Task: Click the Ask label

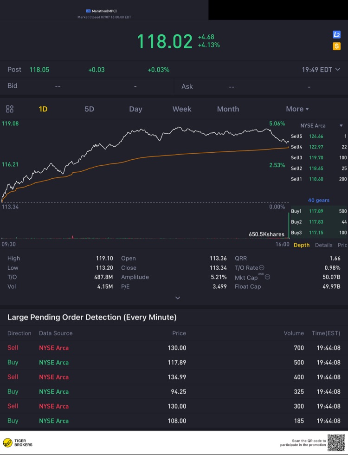Action: (x=187, y=86)
